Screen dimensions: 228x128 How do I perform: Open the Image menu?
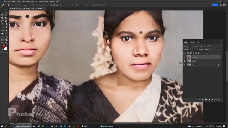(14, 1)
